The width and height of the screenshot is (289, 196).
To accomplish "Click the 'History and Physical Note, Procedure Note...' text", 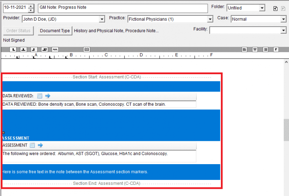I will (x=116, y=31).
